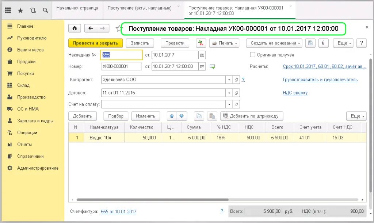Expand Создать на основании dropdown

click(x=274, y=43)
